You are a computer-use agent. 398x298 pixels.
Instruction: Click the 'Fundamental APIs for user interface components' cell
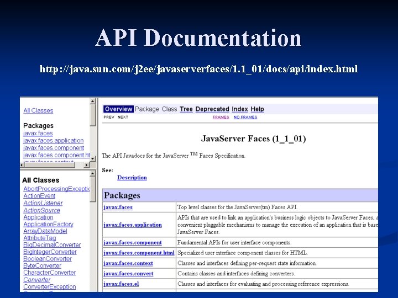pos(277,242)
